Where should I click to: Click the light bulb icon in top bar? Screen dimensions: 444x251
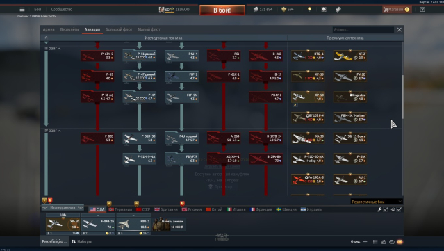[309, 9]
